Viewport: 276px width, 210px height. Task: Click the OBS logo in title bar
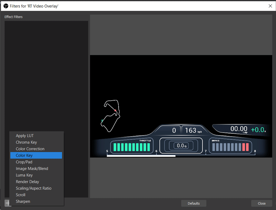(x=5, y=6)
